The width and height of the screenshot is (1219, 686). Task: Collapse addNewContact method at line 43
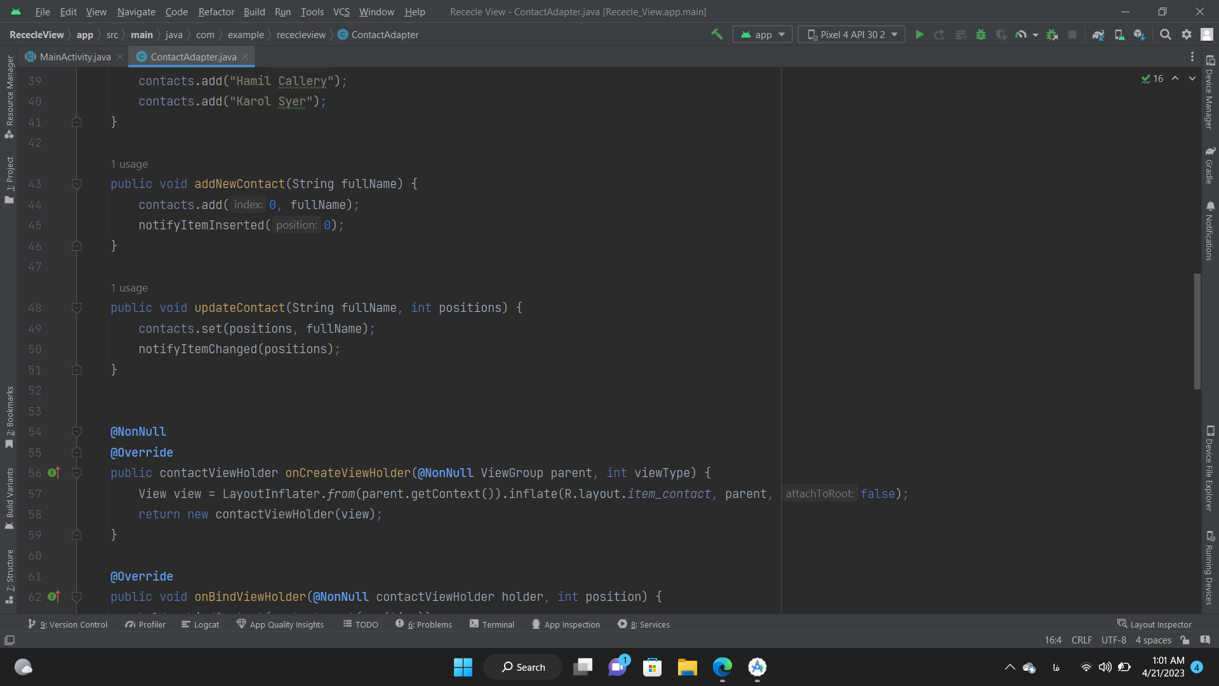point(77,184)
